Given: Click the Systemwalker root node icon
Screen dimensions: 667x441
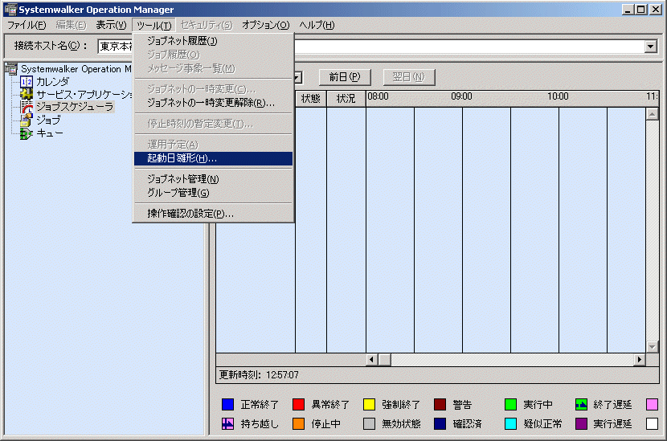Looking at the screenshot, I should 11,68.
